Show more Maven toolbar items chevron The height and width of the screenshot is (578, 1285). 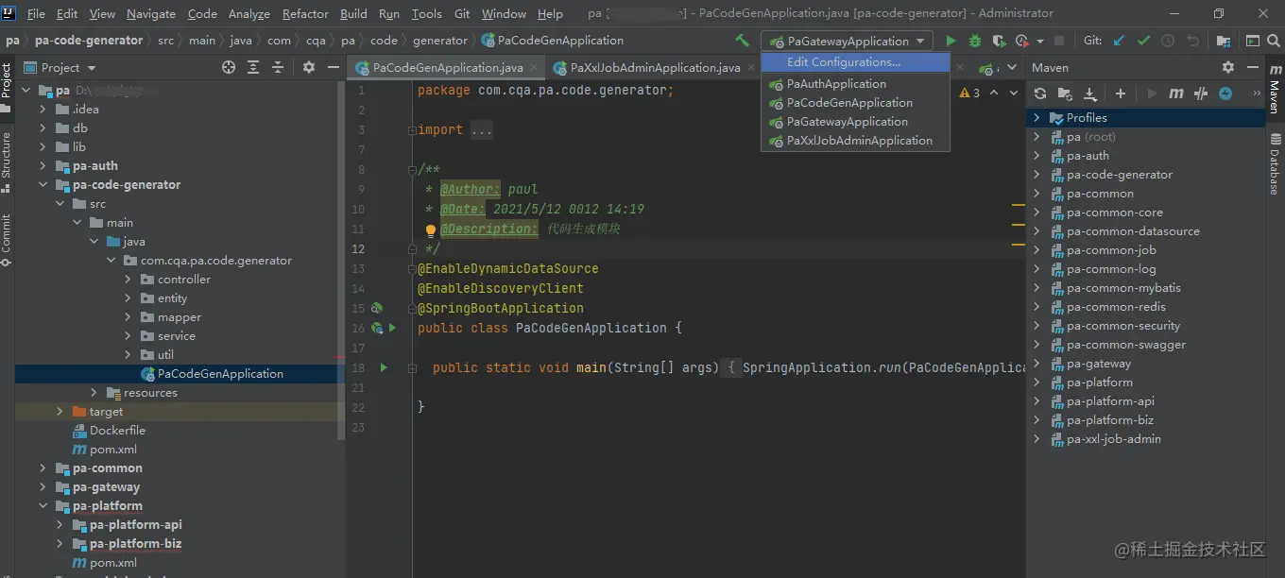point(1255,93)
